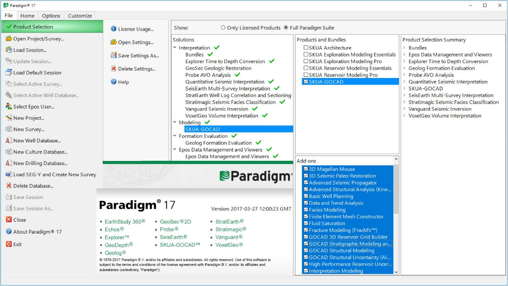The image size is (508, 286).
Task: Select GeoSec Geologic Restoration solution
Action: pos(218,68)
